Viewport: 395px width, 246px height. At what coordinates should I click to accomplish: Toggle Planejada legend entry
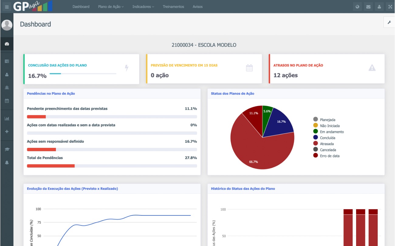(x=324, y=120)
